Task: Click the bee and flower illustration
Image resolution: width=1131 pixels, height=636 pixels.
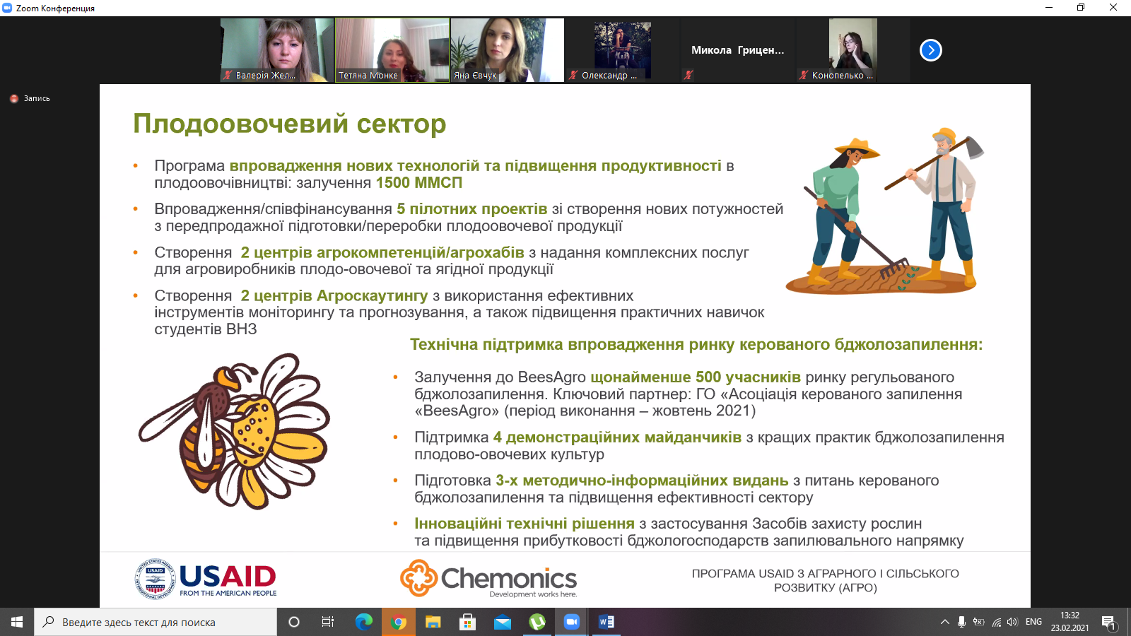Action: pos(235,431)
